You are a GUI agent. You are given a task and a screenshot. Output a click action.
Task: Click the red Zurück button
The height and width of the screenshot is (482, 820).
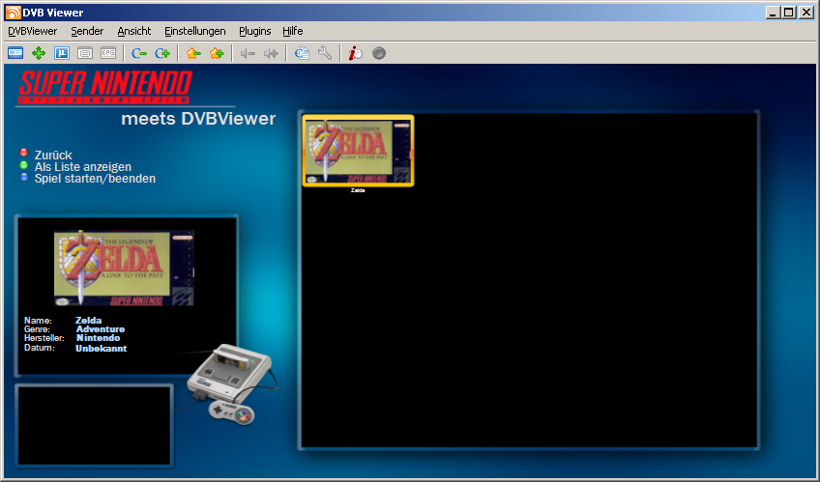[x=23, y=153]
